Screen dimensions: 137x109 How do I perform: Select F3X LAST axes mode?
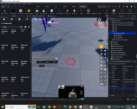click(x=54, y=62)
